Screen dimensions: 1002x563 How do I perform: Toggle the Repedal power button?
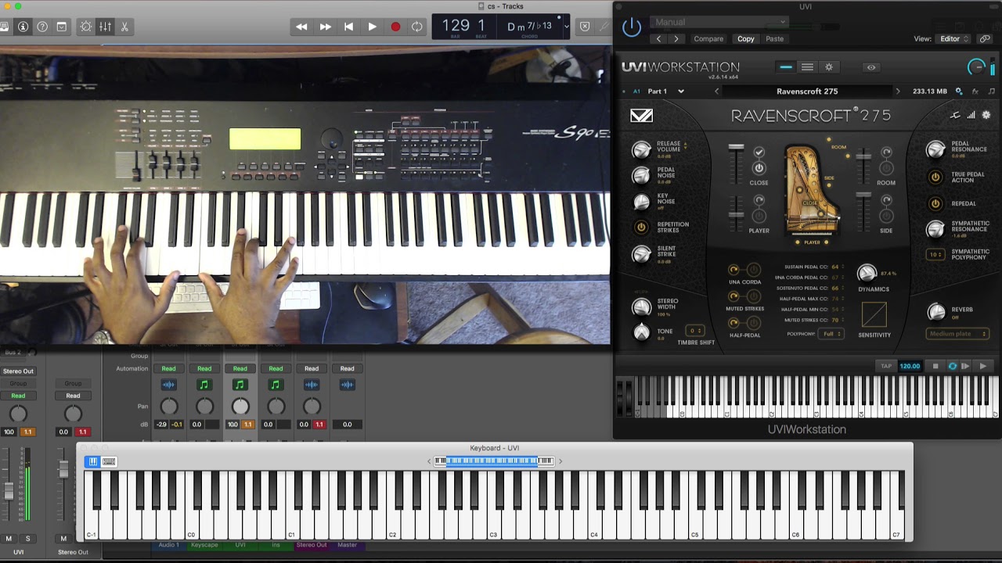(x=935, y=203)
